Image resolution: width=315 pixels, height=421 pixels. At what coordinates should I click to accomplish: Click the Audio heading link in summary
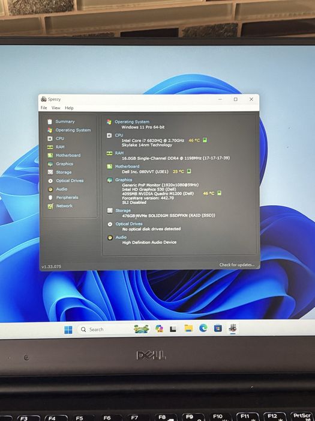click(x=121, y=237)
